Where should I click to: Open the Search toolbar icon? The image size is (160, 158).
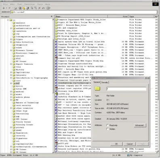[20, 8]
